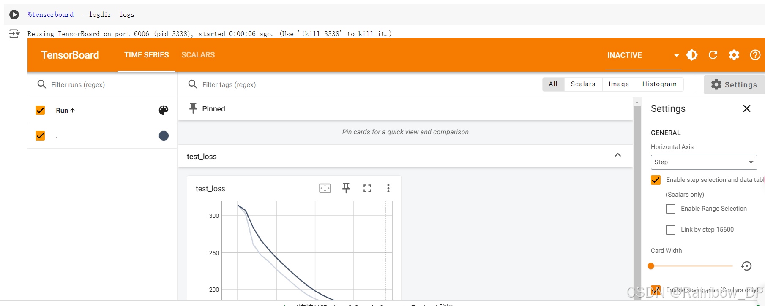Viewport: 765px width, 306px height.
Task: Open the header settings gear icon
Action: point(734,55)
